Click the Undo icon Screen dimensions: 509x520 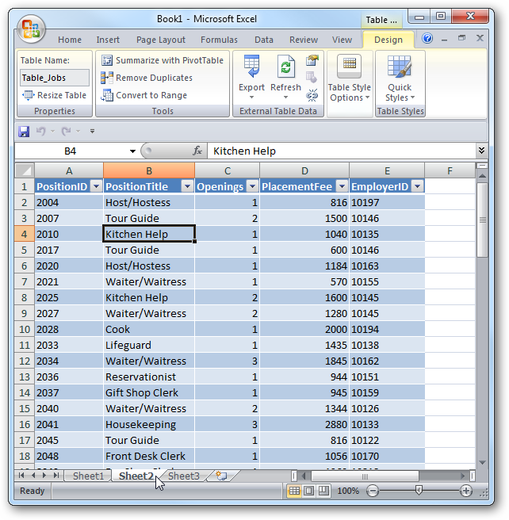click(x=40, y=132)
